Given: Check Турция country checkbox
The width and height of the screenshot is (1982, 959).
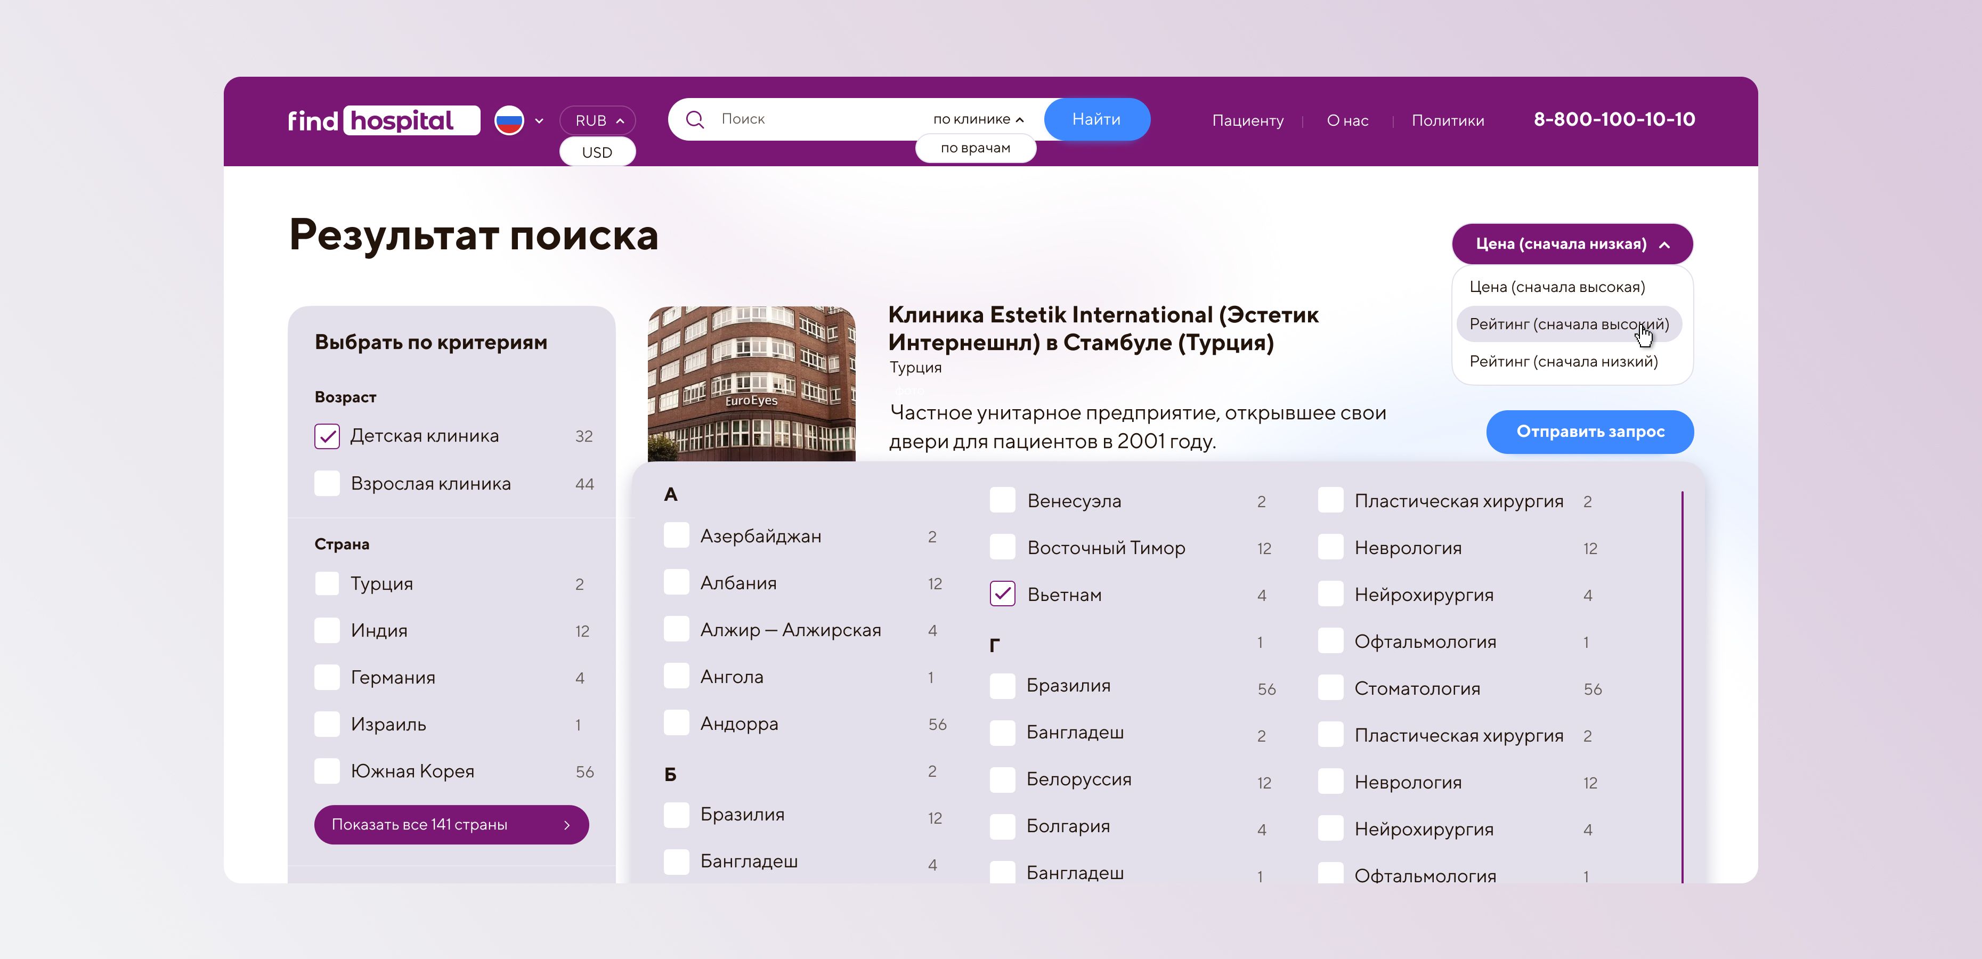Looking at the screenshot, I should tap(327, 583).
